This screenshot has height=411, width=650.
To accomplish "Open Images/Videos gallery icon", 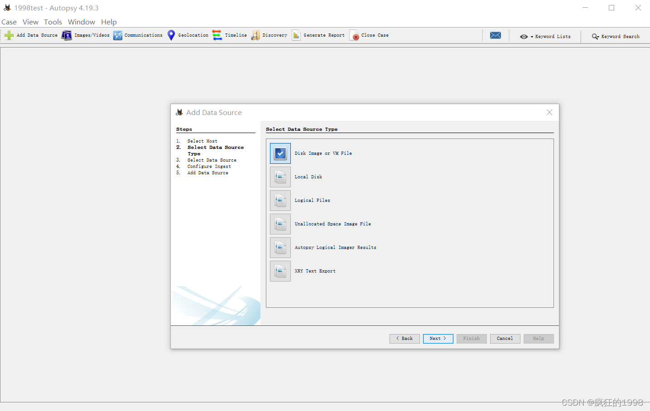I will [67, 35].
